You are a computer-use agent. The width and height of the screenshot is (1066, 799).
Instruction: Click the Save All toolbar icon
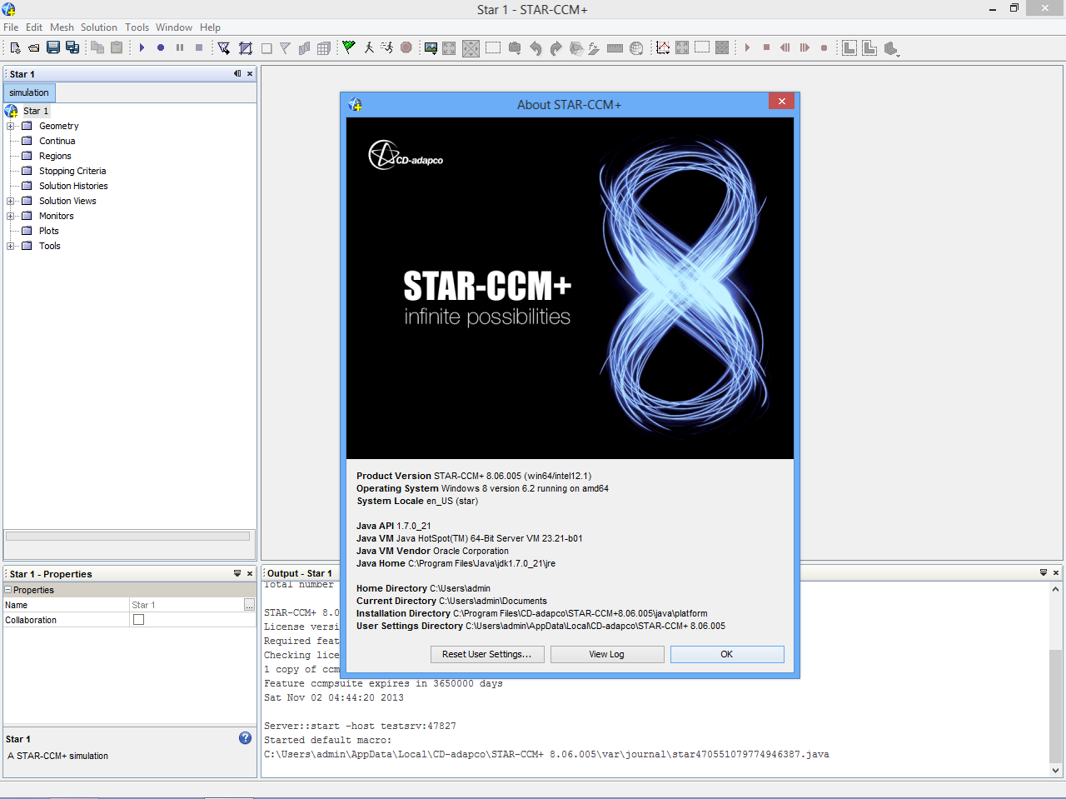point(72,47)
